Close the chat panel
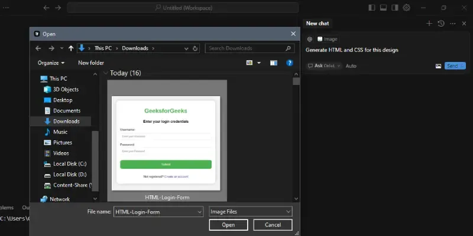This screenshot has width=473, height=236. [464, 24]
